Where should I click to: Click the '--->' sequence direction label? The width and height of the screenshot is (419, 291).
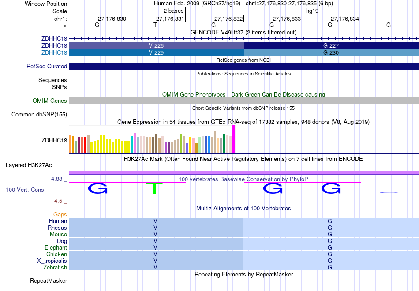pyautogui.click(x=62, y=26)
